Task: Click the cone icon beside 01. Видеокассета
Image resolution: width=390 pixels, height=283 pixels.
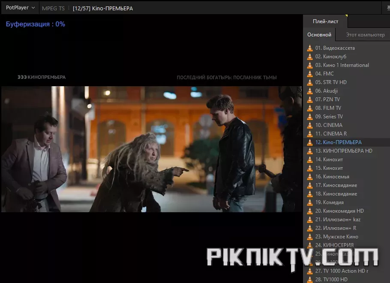Action: pos(310,48)
